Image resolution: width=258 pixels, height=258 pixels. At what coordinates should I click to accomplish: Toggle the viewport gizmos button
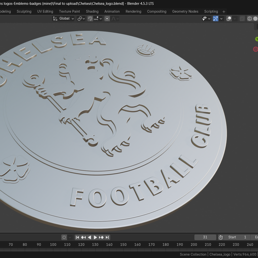pyautogui.click(x=215, y=18)
